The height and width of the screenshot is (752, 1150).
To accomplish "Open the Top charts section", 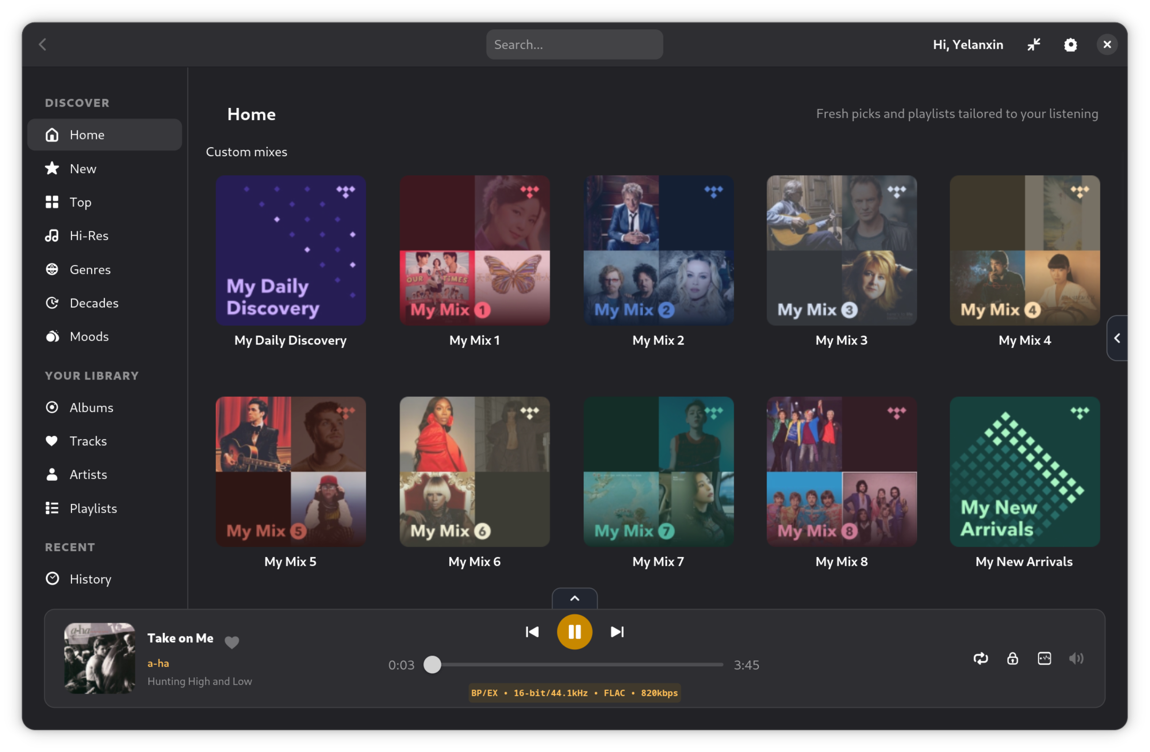I will pyautogui.click(x=105, y=202).
